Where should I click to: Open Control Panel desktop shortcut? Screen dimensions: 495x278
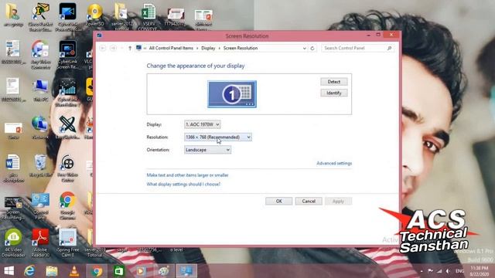point(40,205)
